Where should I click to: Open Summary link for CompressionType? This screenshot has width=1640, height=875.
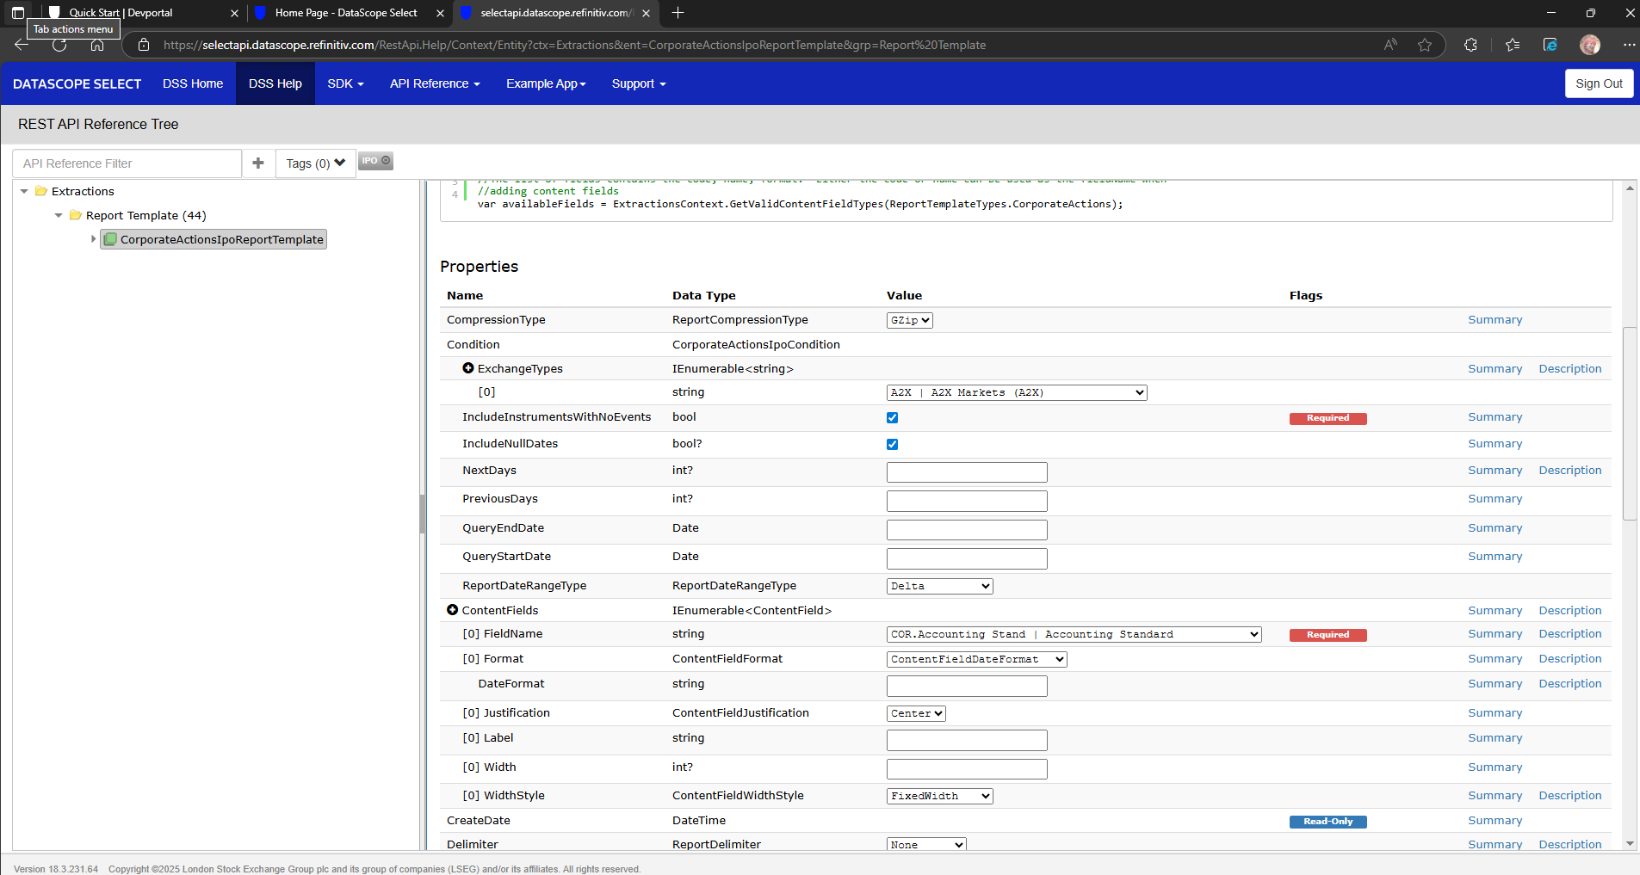coord(1495,320)
